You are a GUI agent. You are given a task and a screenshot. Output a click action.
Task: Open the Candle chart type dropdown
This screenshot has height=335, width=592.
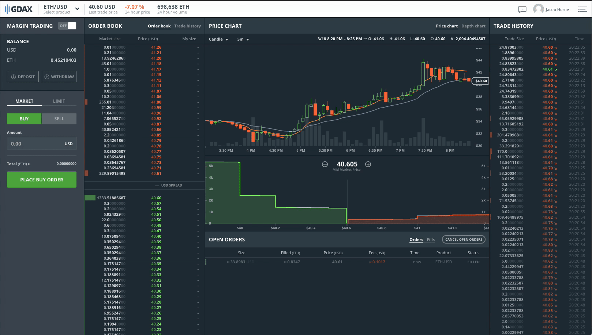218,39
